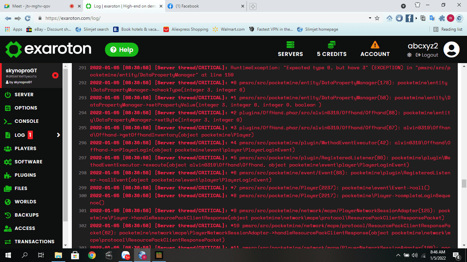
Task: Go back to the previous page
Action: point(8,18)
